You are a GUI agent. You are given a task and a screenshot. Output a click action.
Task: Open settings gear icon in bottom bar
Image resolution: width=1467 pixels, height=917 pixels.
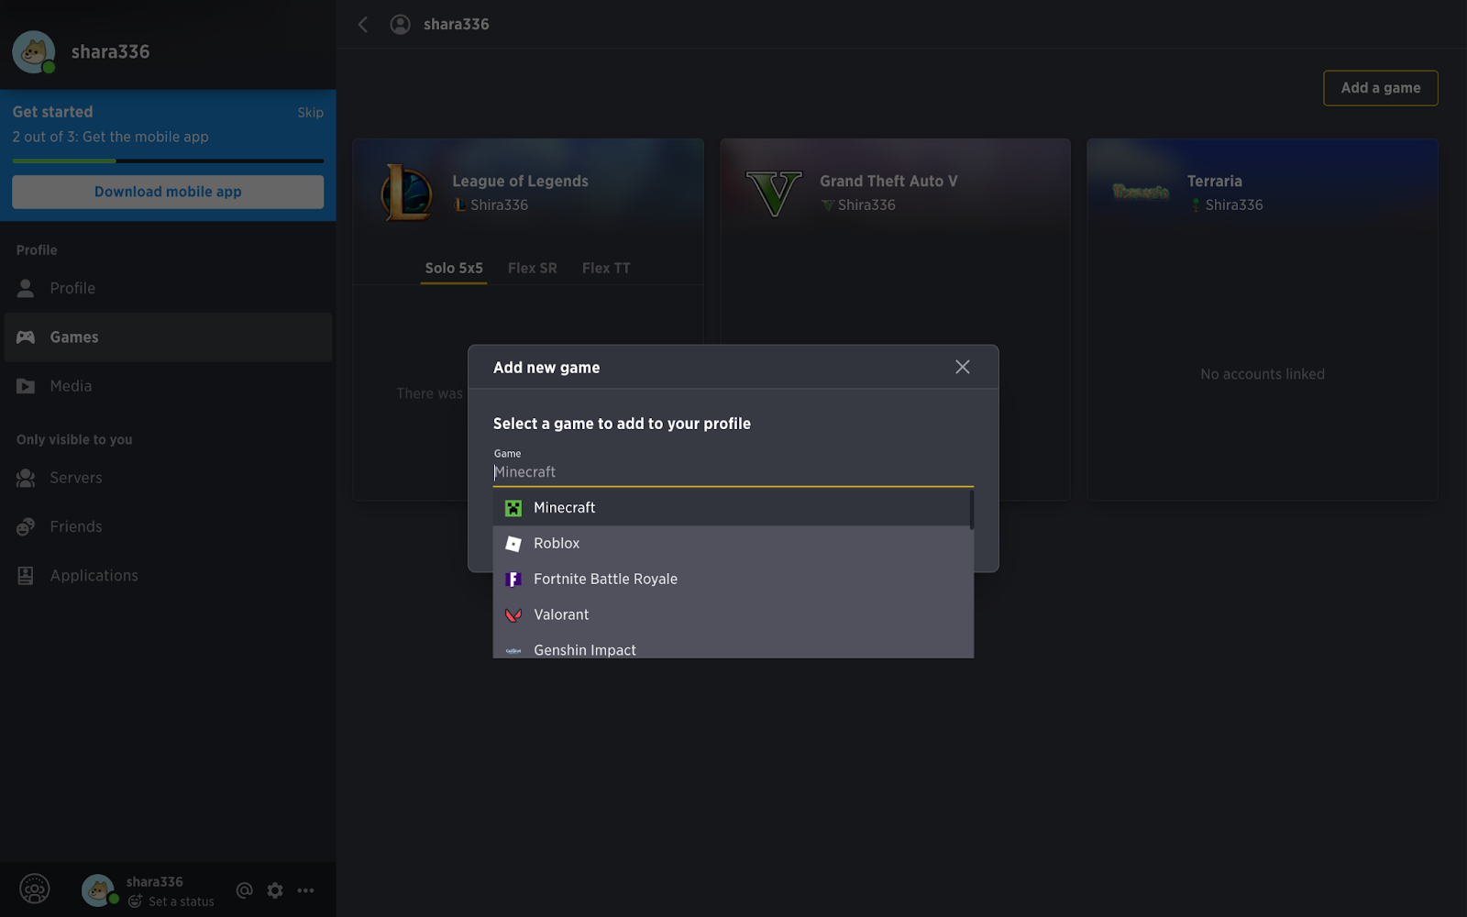[x=275, y=890]
